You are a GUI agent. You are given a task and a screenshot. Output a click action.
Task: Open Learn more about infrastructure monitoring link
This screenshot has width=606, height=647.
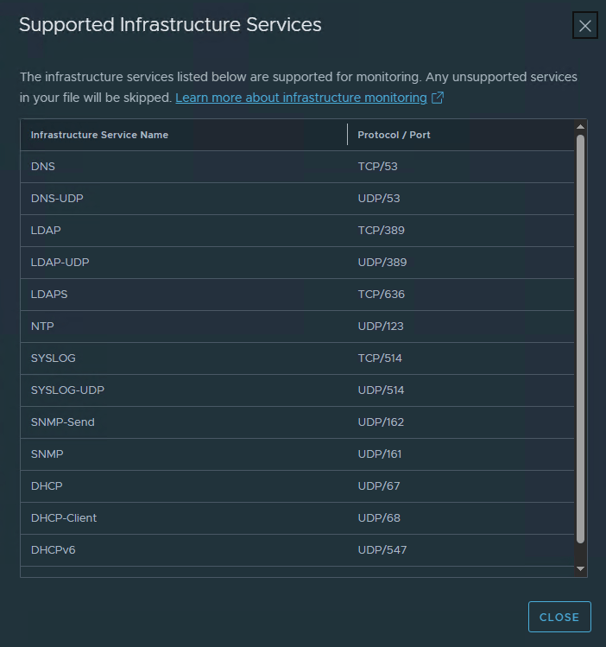(301, 98)
